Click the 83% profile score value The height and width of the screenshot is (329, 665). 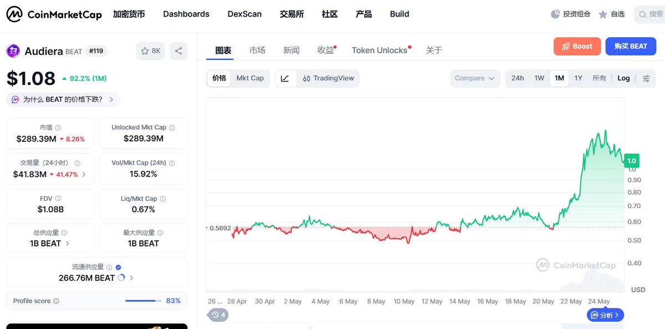tap(174, 301)
